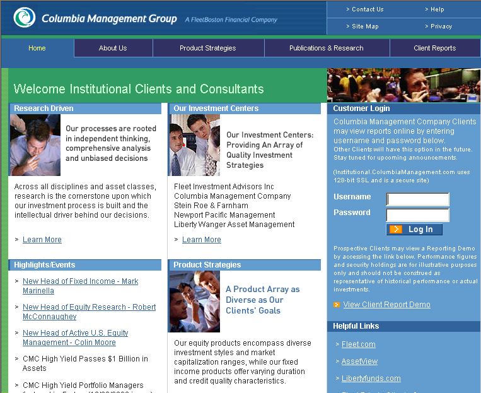Click the Log In button

414,230
